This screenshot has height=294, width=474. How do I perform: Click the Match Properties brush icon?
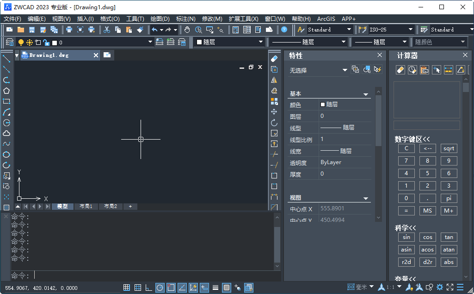tap(140, 30)
